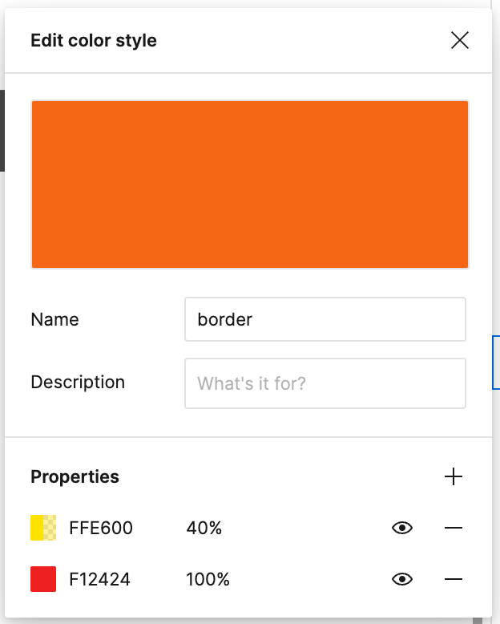Viewport: 500px width, 624px height.
Task: Click the Description label
Action: (x=78, y=382)
